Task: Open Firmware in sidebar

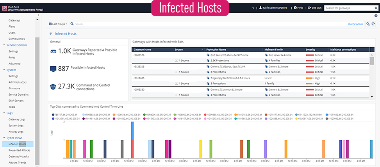Action: (14, 88)
